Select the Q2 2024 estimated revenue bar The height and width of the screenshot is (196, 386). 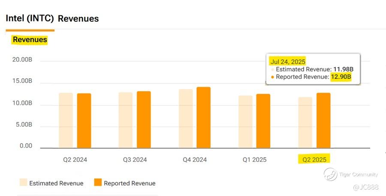pos(66,120)
